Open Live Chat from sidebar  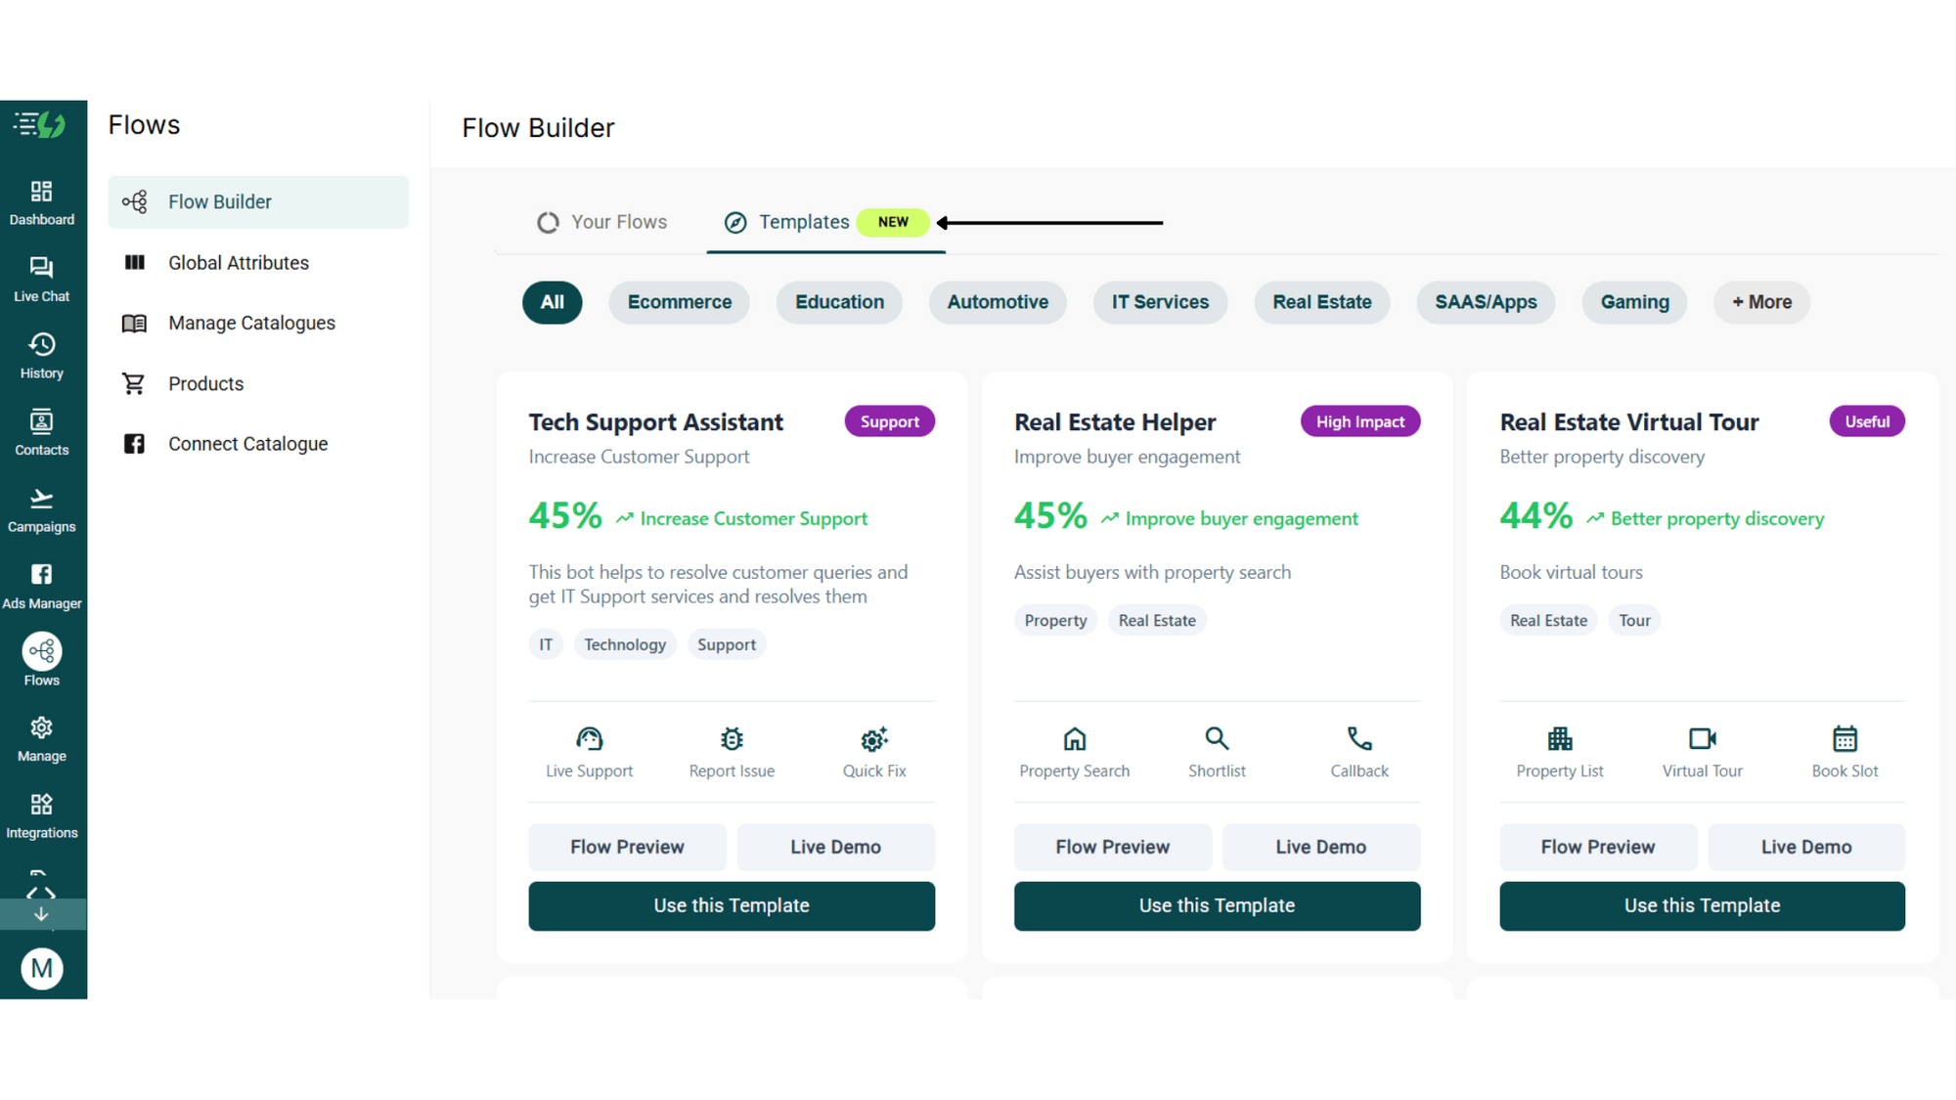tap(42, 280)
